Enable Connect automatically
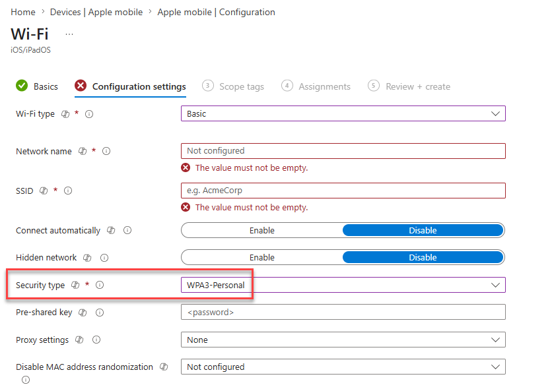 (x=262, y=230)
